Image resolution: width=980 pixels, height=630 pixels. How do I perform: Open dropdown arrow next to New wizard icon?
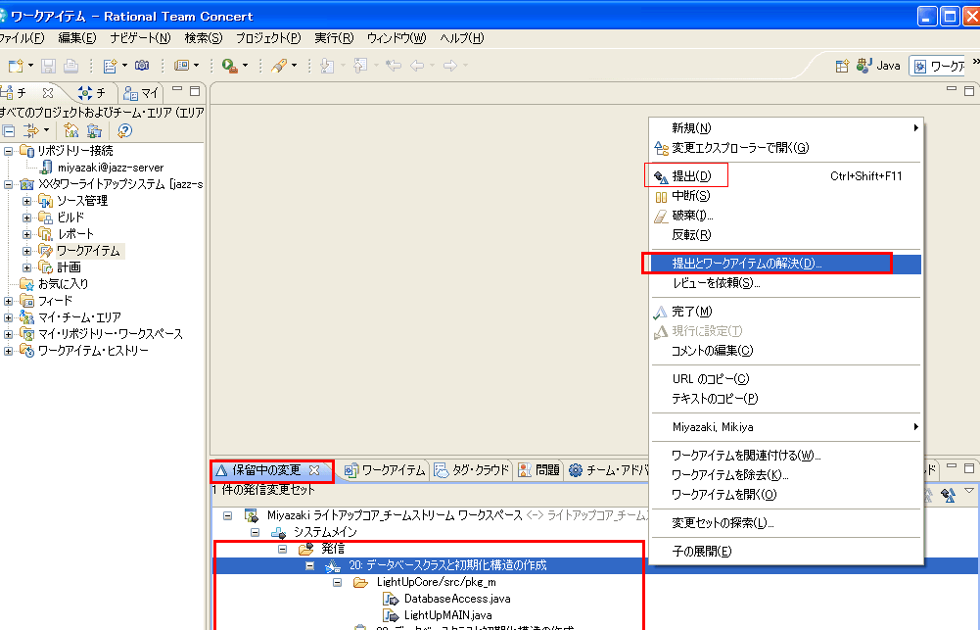[x=30, y=66]
